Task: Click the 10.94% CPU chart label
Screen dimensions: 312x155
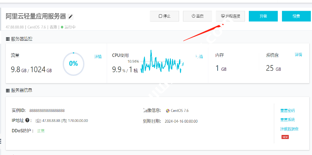Action: tap(133, 62)
